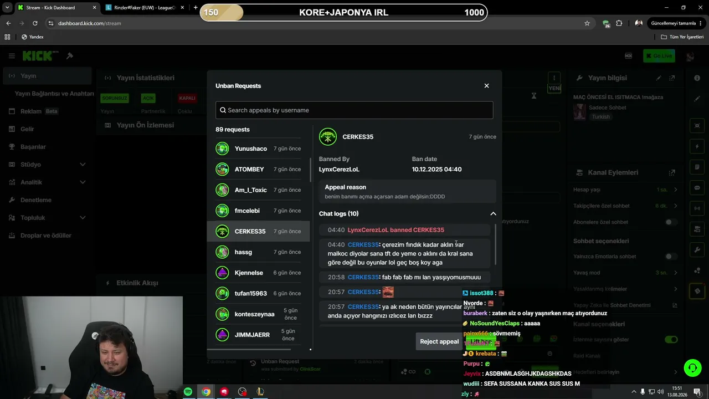This screenshot has width=709, height=399.
Task: Open the Denetleme sidebar item
Action: [48, 200]
